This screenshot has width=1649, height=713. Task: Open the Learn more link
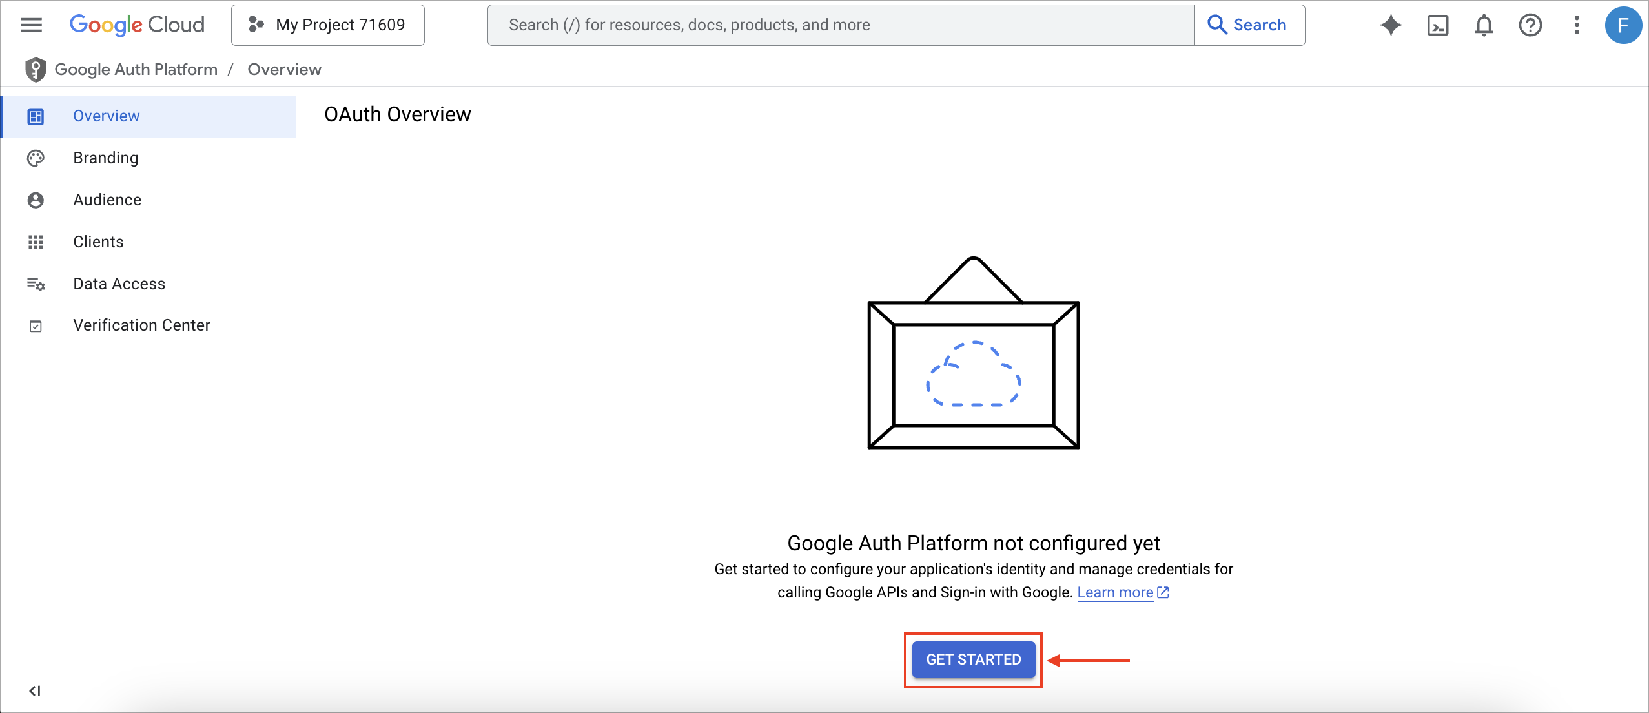(1115, 592)
